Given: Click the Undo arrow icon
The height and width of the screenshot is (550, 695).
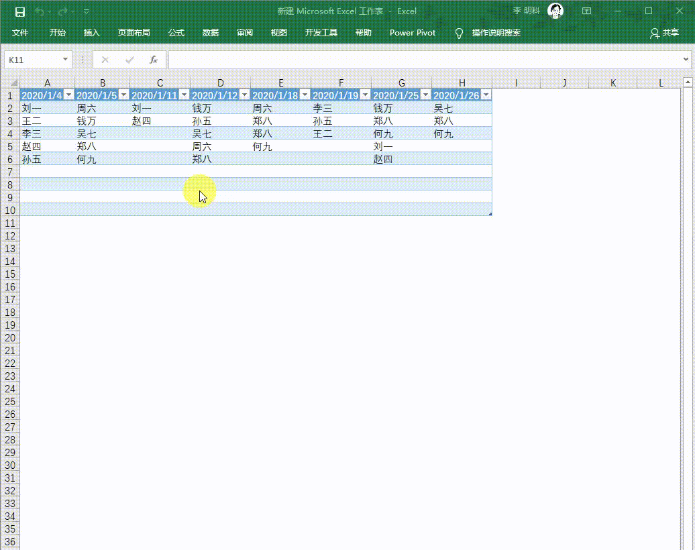Looking at the screenshot, I should click(40, 11).
